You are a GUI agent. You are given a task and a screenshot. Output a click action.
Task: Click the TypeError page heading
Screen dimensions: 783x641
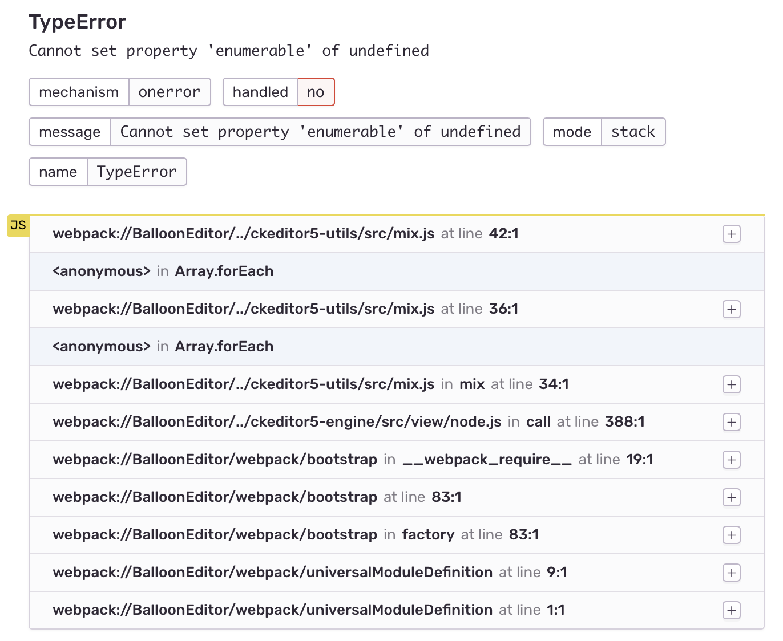[77, 22]
